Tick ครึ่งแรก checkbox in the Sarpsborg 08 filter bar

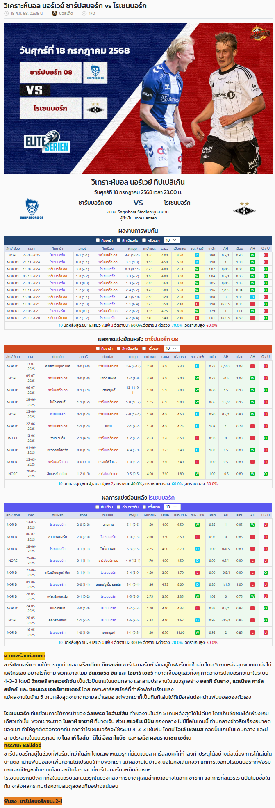(144, 349)
